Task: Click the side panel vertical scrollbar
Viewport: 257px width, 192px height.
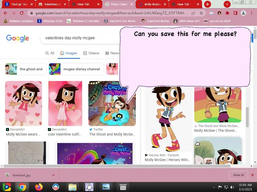Action: point(247,117)
